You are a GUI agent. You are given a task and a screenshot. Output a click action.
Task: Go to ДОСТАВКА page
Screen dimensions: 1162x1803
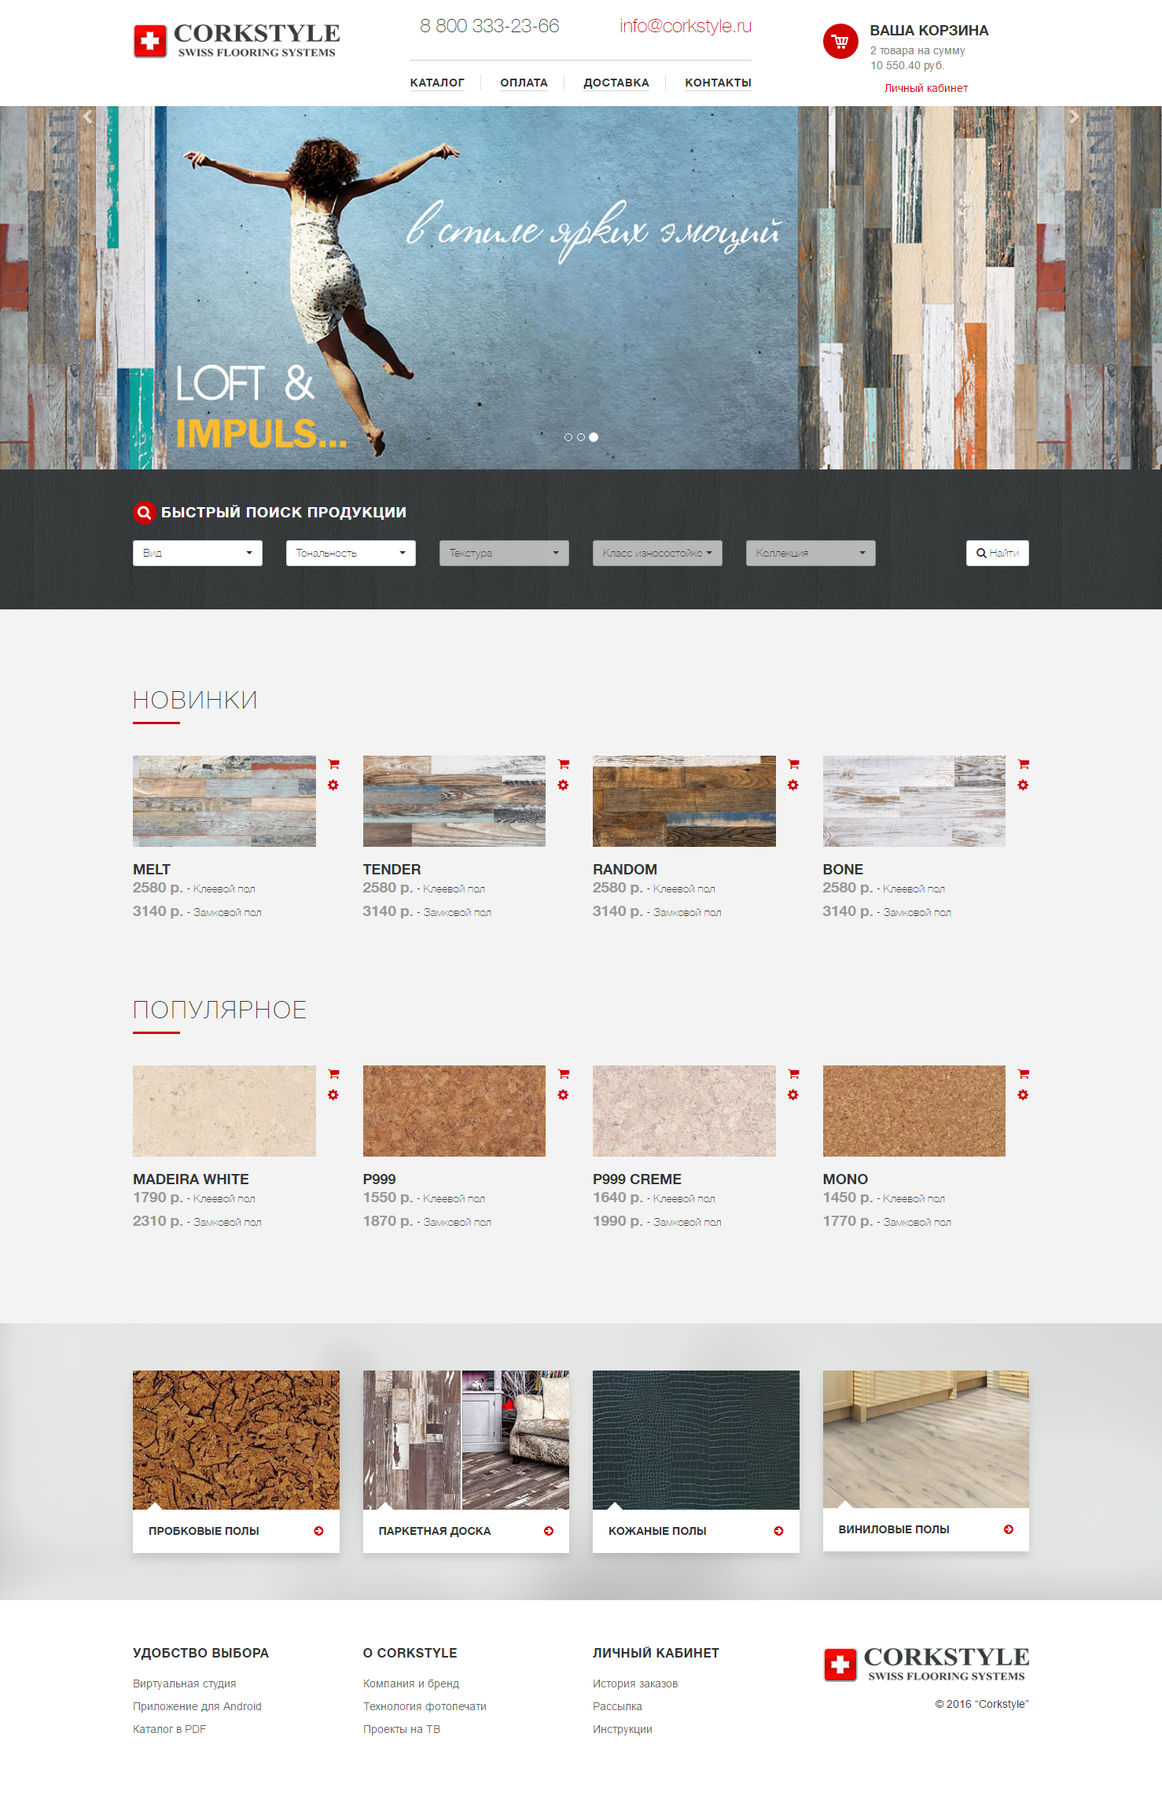[x=616, y=83]
